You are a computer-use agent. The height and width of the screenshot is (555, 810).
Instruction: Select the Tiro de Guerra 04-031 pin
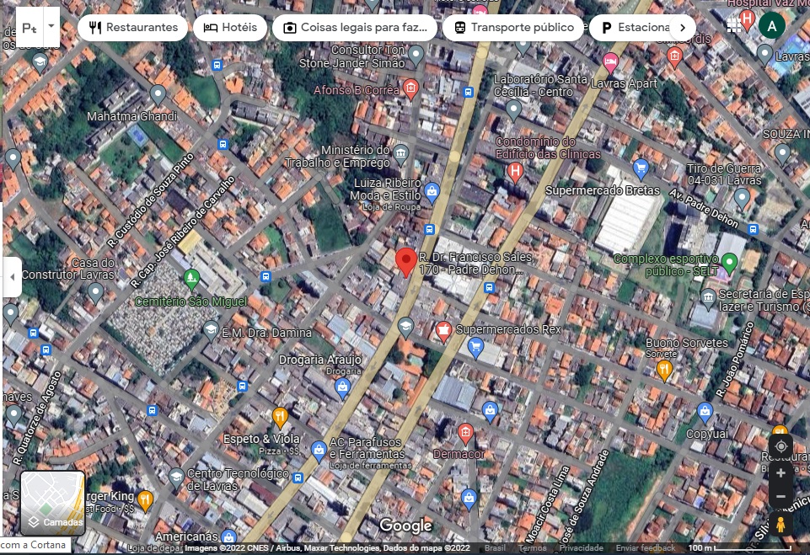point(742,198)
